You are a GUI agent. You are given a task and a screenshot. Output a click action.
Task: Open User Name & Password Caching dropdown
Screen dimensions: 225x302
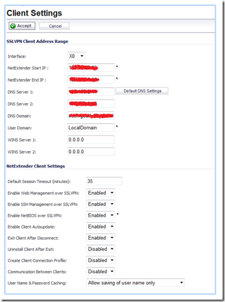[x=135, y=283]
